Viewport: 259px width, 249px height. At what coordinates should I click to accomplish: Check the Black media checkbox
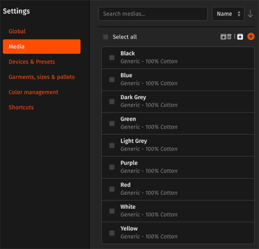pos(112,58)
